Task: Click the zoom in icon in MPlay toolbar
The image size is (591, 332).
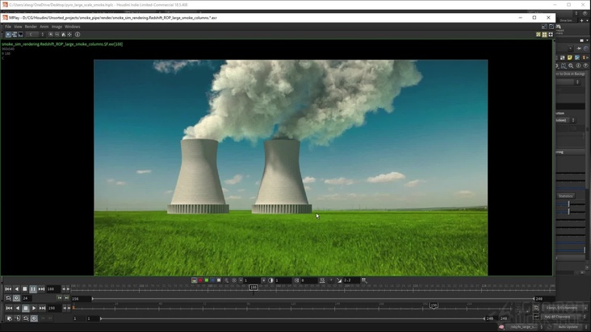Action: 51,35
